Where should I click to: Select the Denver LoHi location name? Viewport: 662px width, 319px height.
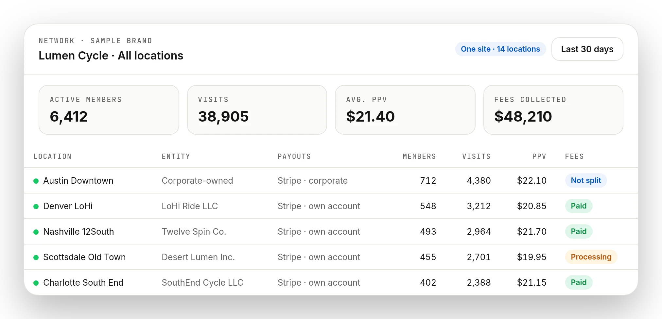tap(68, 206)
